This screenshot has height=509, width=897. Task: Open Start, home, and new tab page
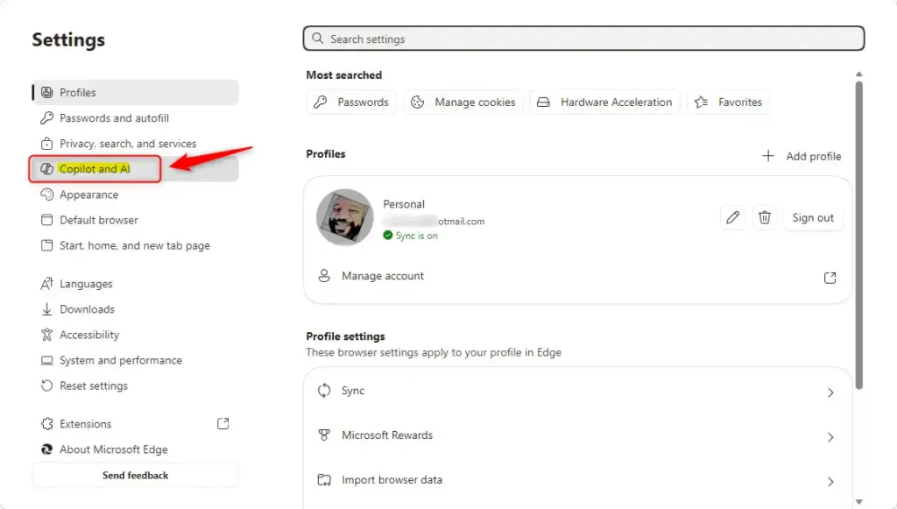click(x=135, y=245)
